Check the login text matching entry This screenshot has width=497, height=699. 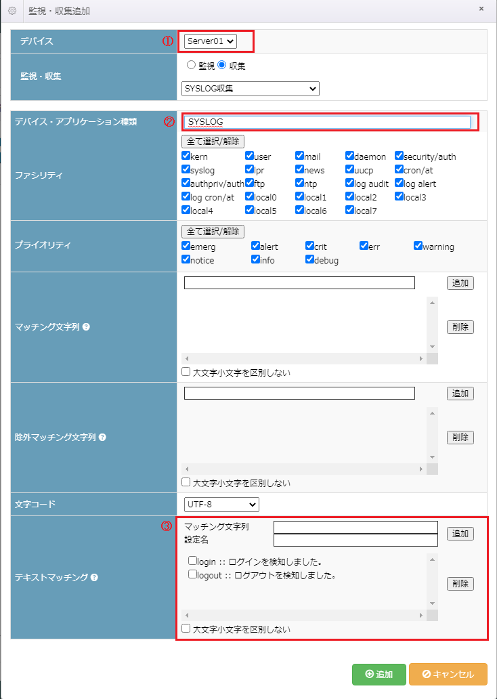(x=193, y=561)
